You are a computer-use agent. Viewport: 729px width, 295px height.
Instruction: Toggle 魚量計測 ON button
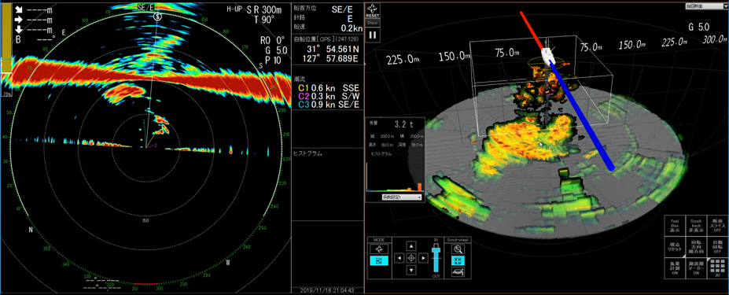click(674, 267)
